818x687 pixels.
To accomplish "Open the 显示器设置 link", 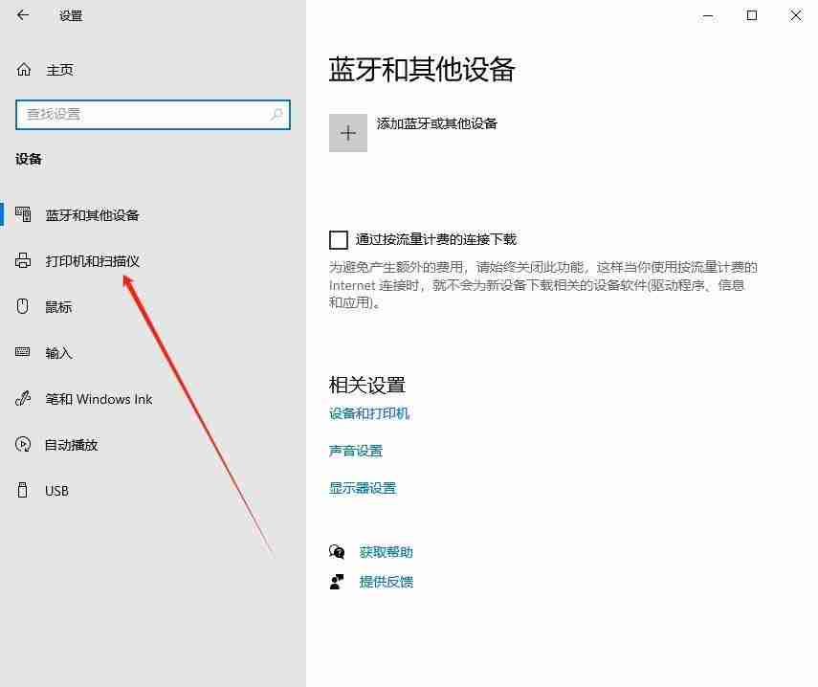I will click(x=363, y=487).
